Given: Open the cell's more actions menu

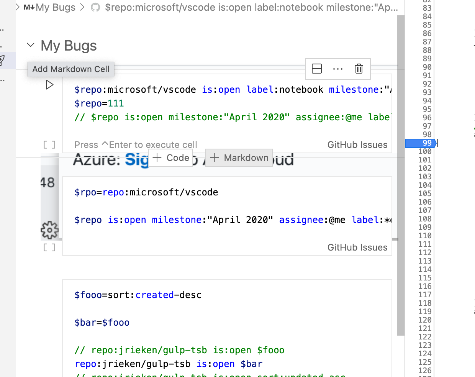Looking at the screenshot, I should (x=338, y=69).
